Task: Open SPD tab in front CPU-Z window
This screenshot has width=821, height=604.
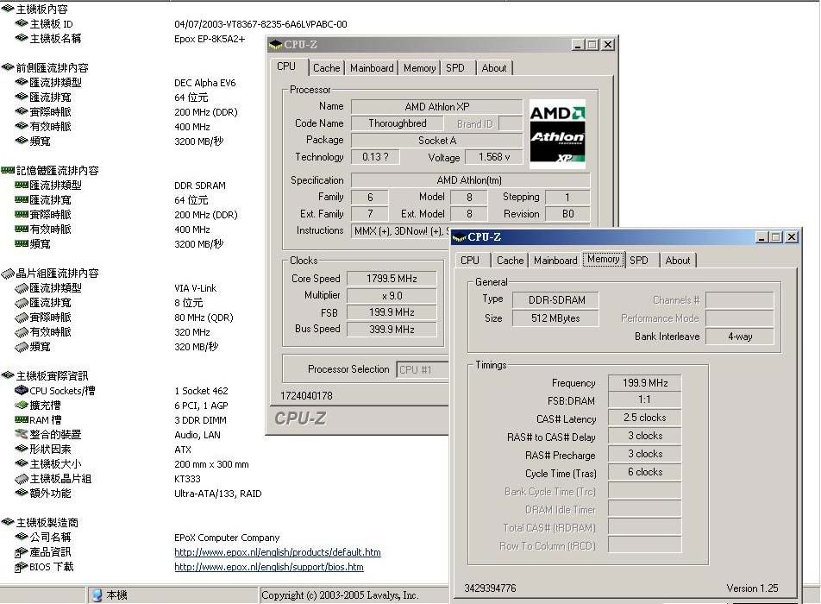Action: (639, 261)
